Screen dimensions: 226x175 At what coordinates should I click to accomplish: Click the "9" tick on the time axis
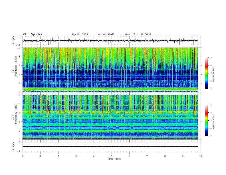click(183, 156)
